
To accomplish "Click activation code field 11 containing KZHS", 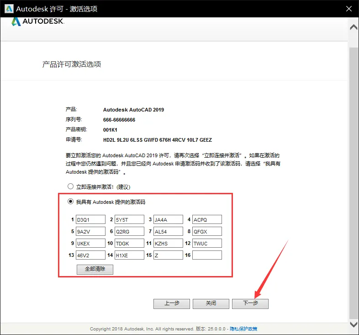I will pyautogui.click(x=168, y=243).
